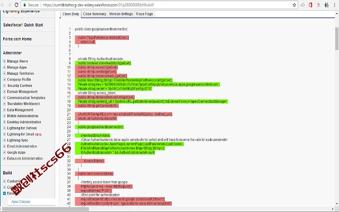Open the Apex Classes link

pos(21,201)
